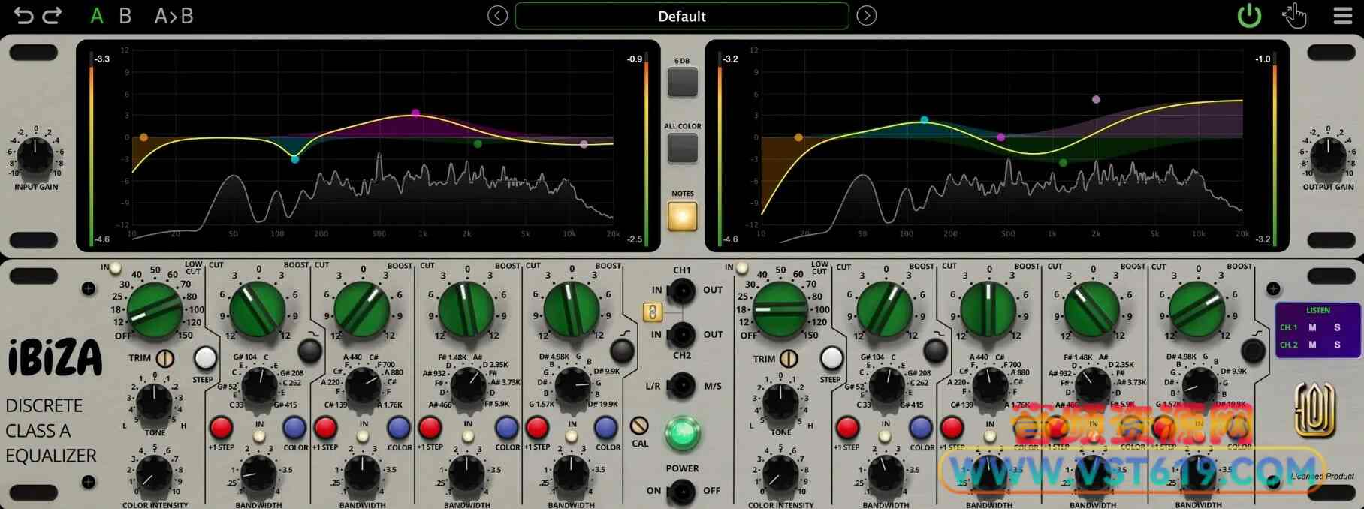Click the CAL screw
1364x509 pixels.
[x=639, y=426]
